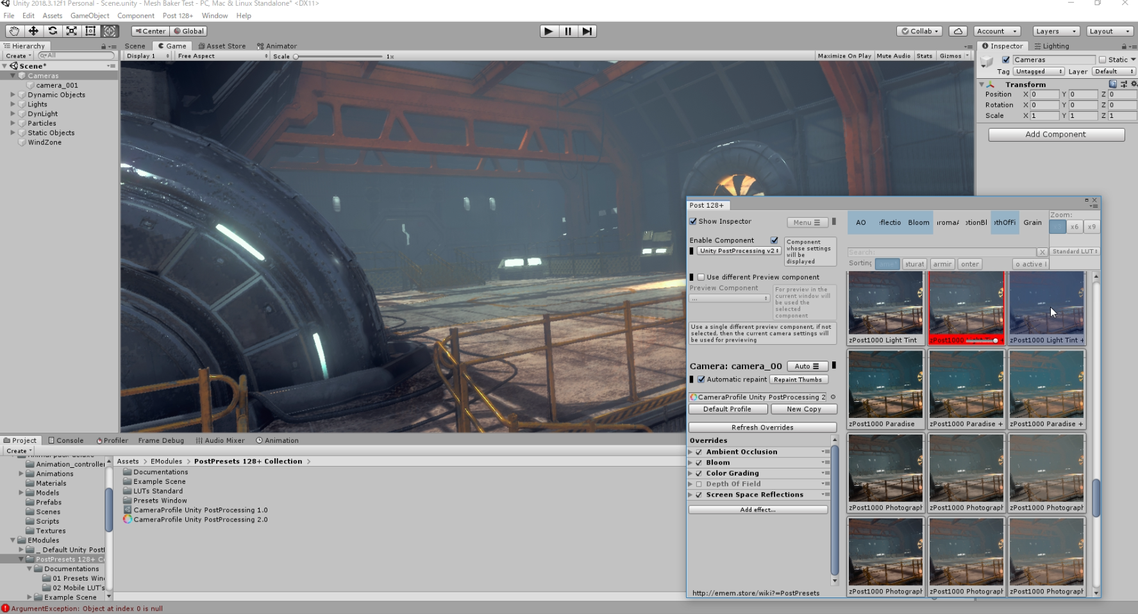1138x614 pixels.
Task: Open the GameObject menu
Action: (90, 15)
